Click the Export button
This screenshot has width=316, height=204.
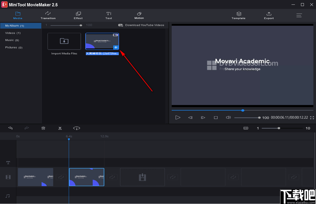[x=269, y=15]
